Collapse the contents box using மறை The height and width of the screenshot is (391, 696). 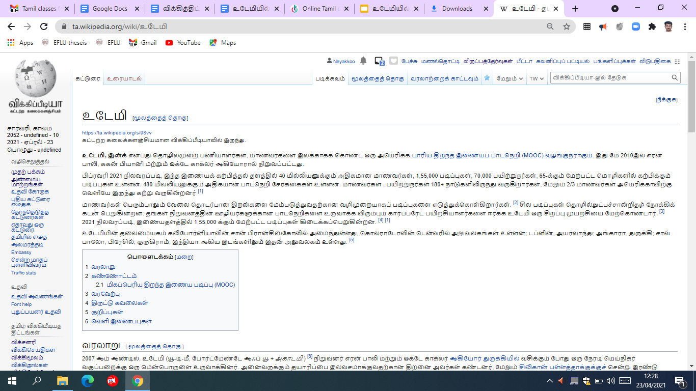pos(184,257)
